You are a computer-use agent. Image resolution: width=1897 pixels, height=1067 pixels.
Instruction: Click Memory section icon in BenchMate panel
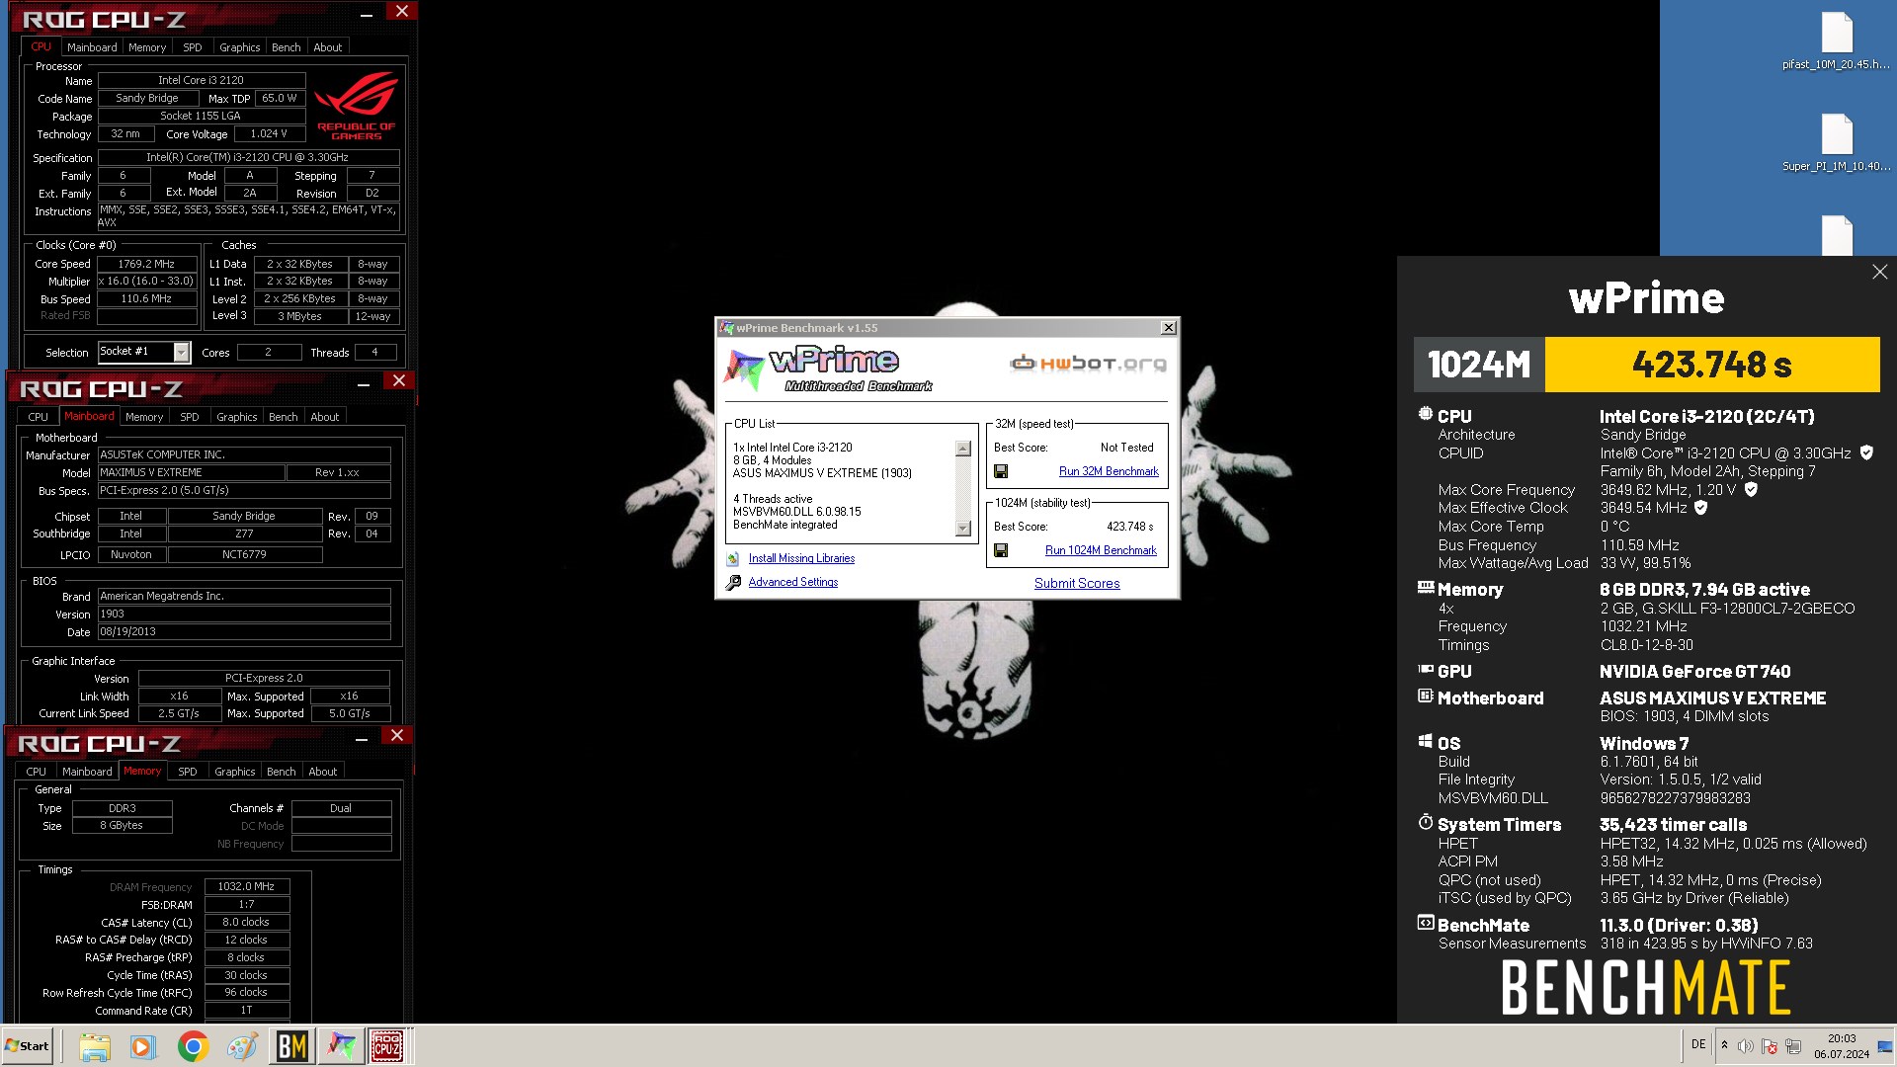coord(1425,587)
